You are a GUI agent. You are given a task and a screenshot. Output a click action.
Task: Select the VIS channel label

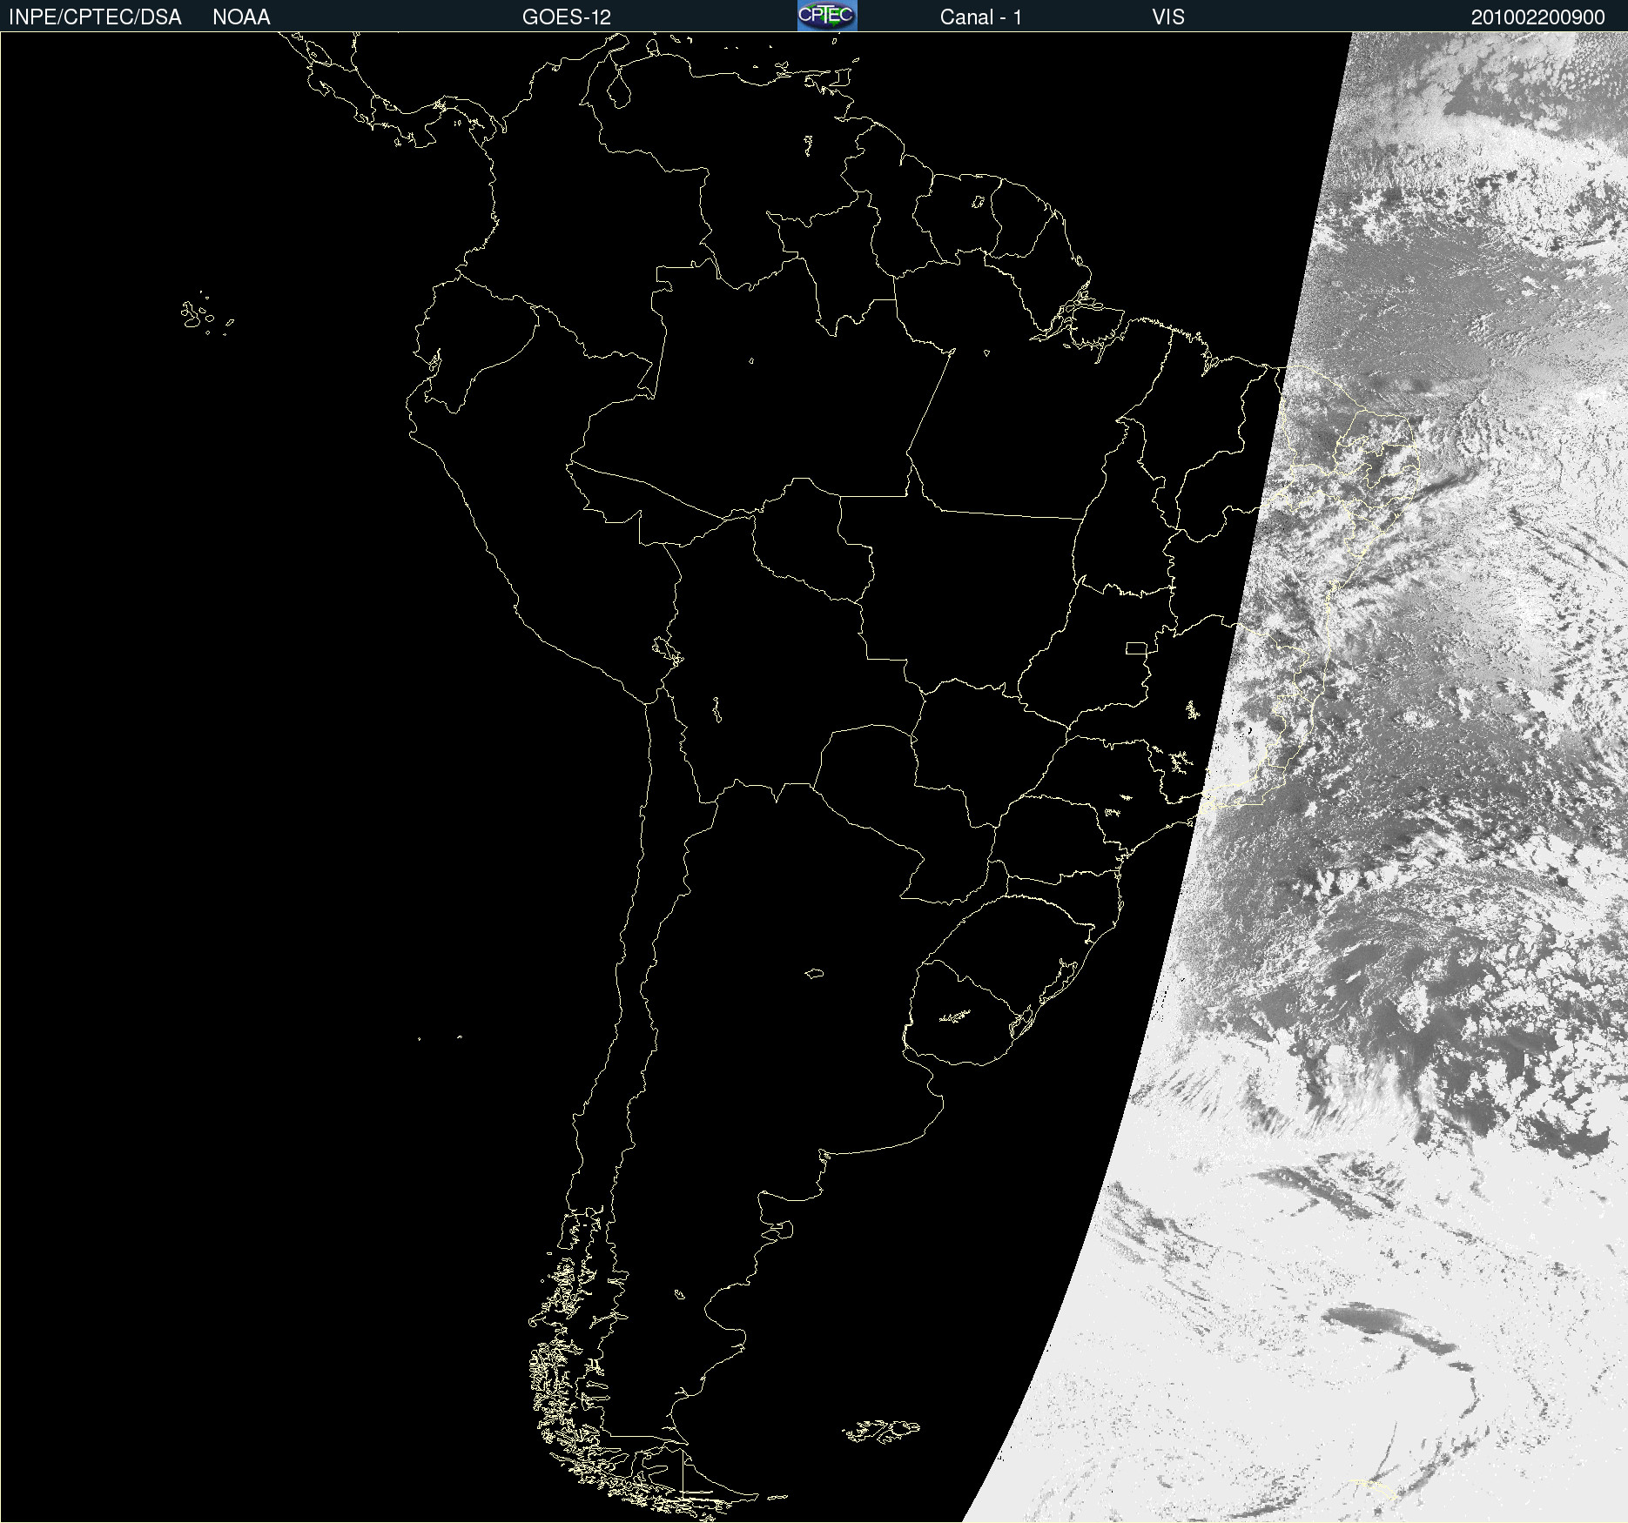tap(1168, 17)
